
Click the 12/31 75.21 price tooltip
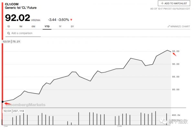pos(12,41)
